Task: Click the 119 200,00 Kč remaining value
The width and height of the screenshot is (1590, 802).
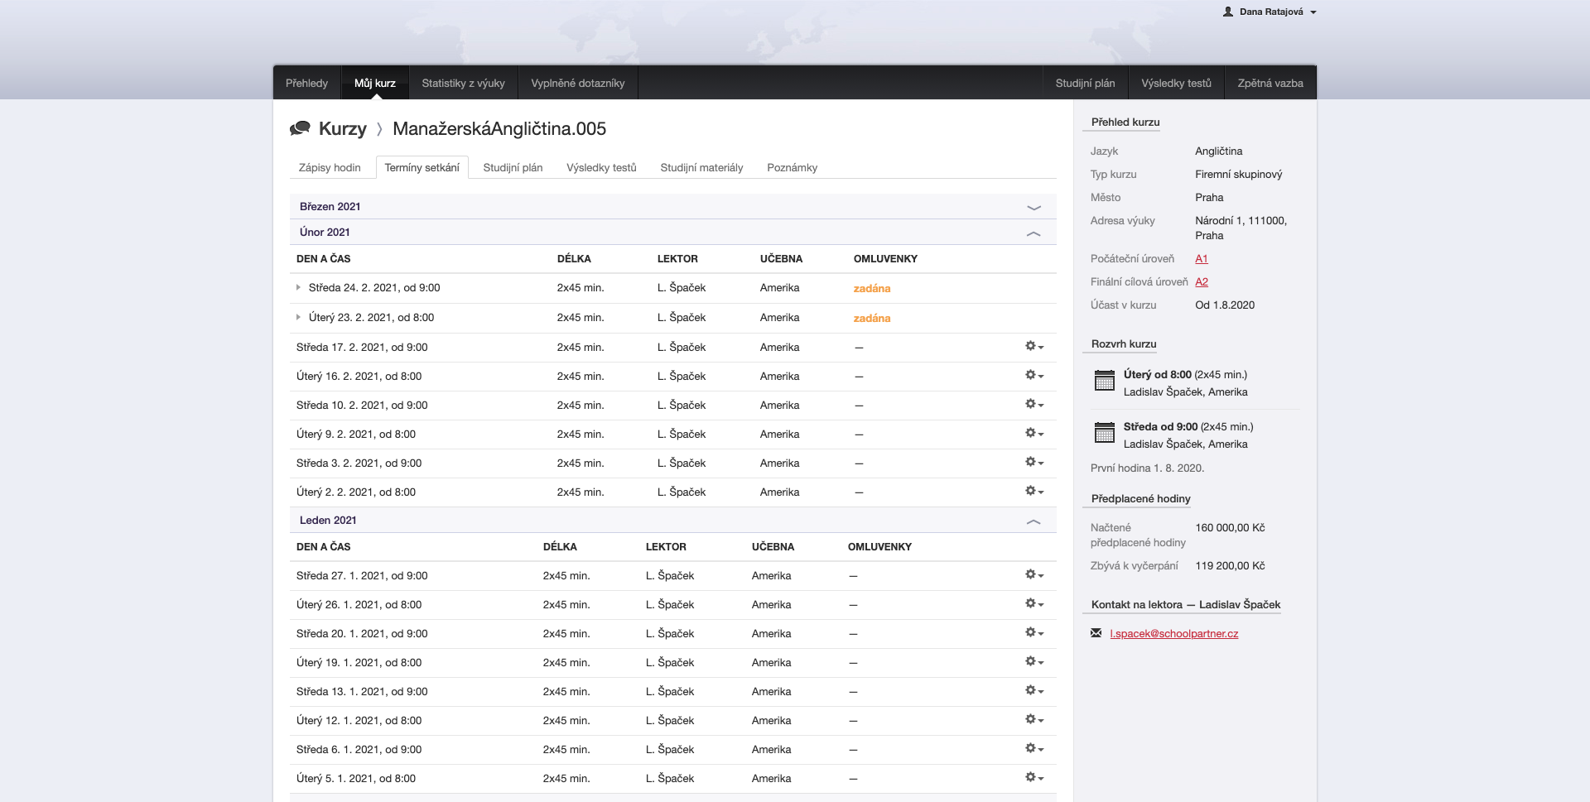Action: 1230,565
